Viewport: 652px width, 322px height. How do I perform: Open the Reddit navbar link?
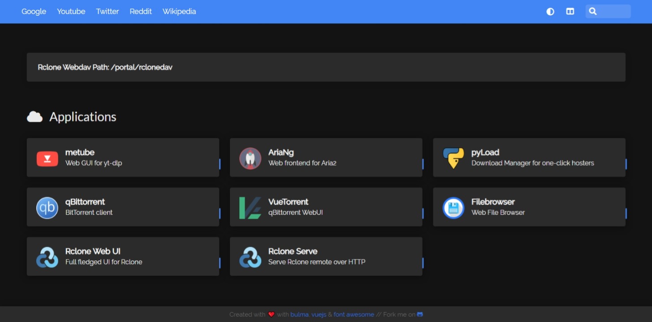pyautogui.click(x=141, y=12)
